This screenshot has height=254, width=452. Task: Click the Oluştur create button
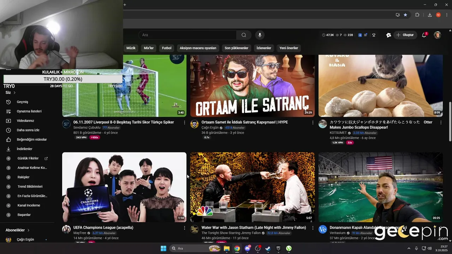pos(405,35)
